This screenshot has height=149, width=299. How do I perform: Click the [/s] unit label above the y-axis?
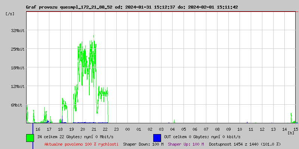(x=10, y=14)
